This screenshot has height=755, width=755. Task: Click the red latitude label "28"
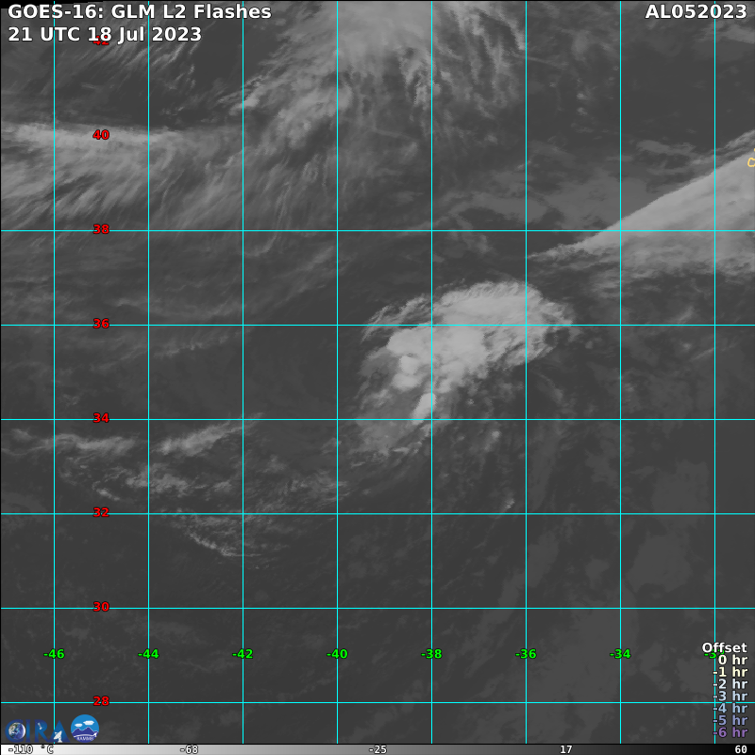click(x=101, y=701)
